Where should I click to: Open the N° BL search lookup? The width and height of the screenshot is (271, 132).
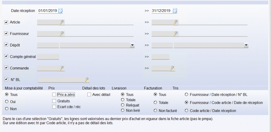(87, 79)
